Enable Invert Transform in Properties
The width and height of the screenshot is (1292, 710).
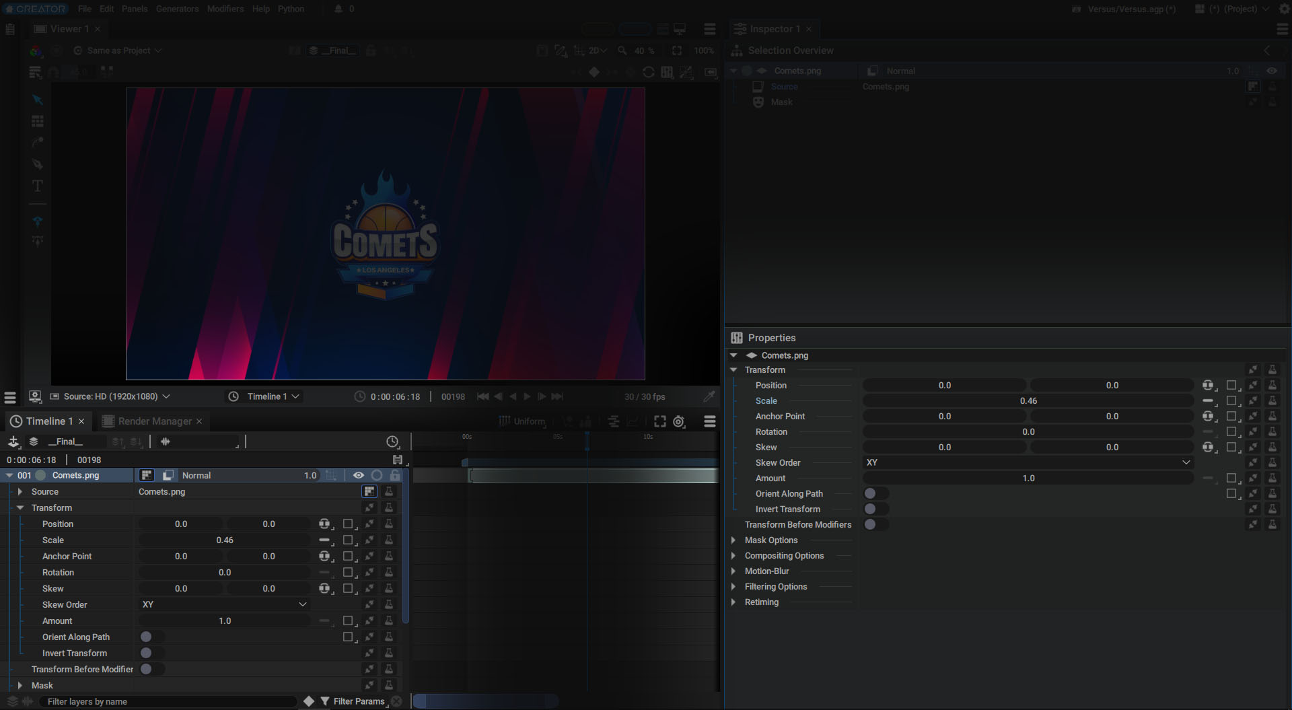[875, 509]
